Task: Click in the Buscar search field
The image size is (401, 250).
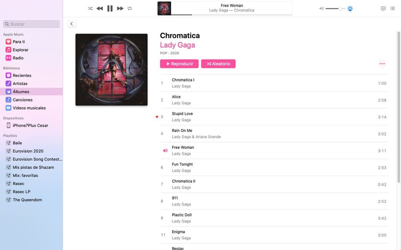Action: (x=31, y=24)
